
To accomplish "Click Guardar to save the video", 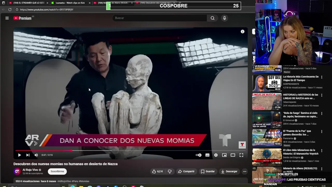I will pos(208,171).
